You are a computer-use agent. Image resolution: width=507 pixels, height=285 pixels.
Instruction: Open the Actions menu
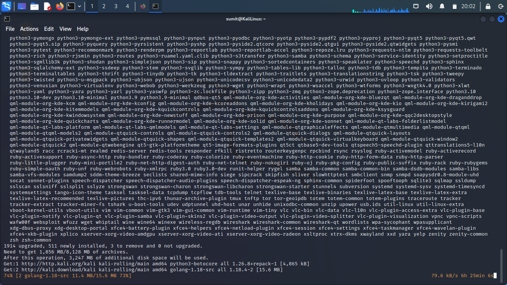(x=29, y=29)
